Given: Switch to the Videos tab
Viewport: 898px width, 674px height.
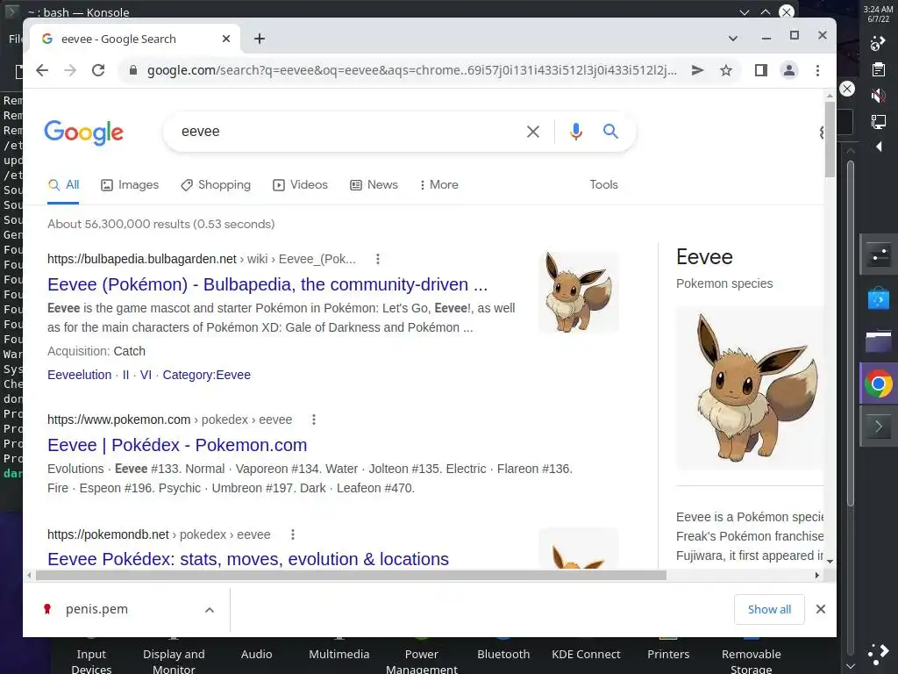Looking at the screenshot, I should coord(300,185).
